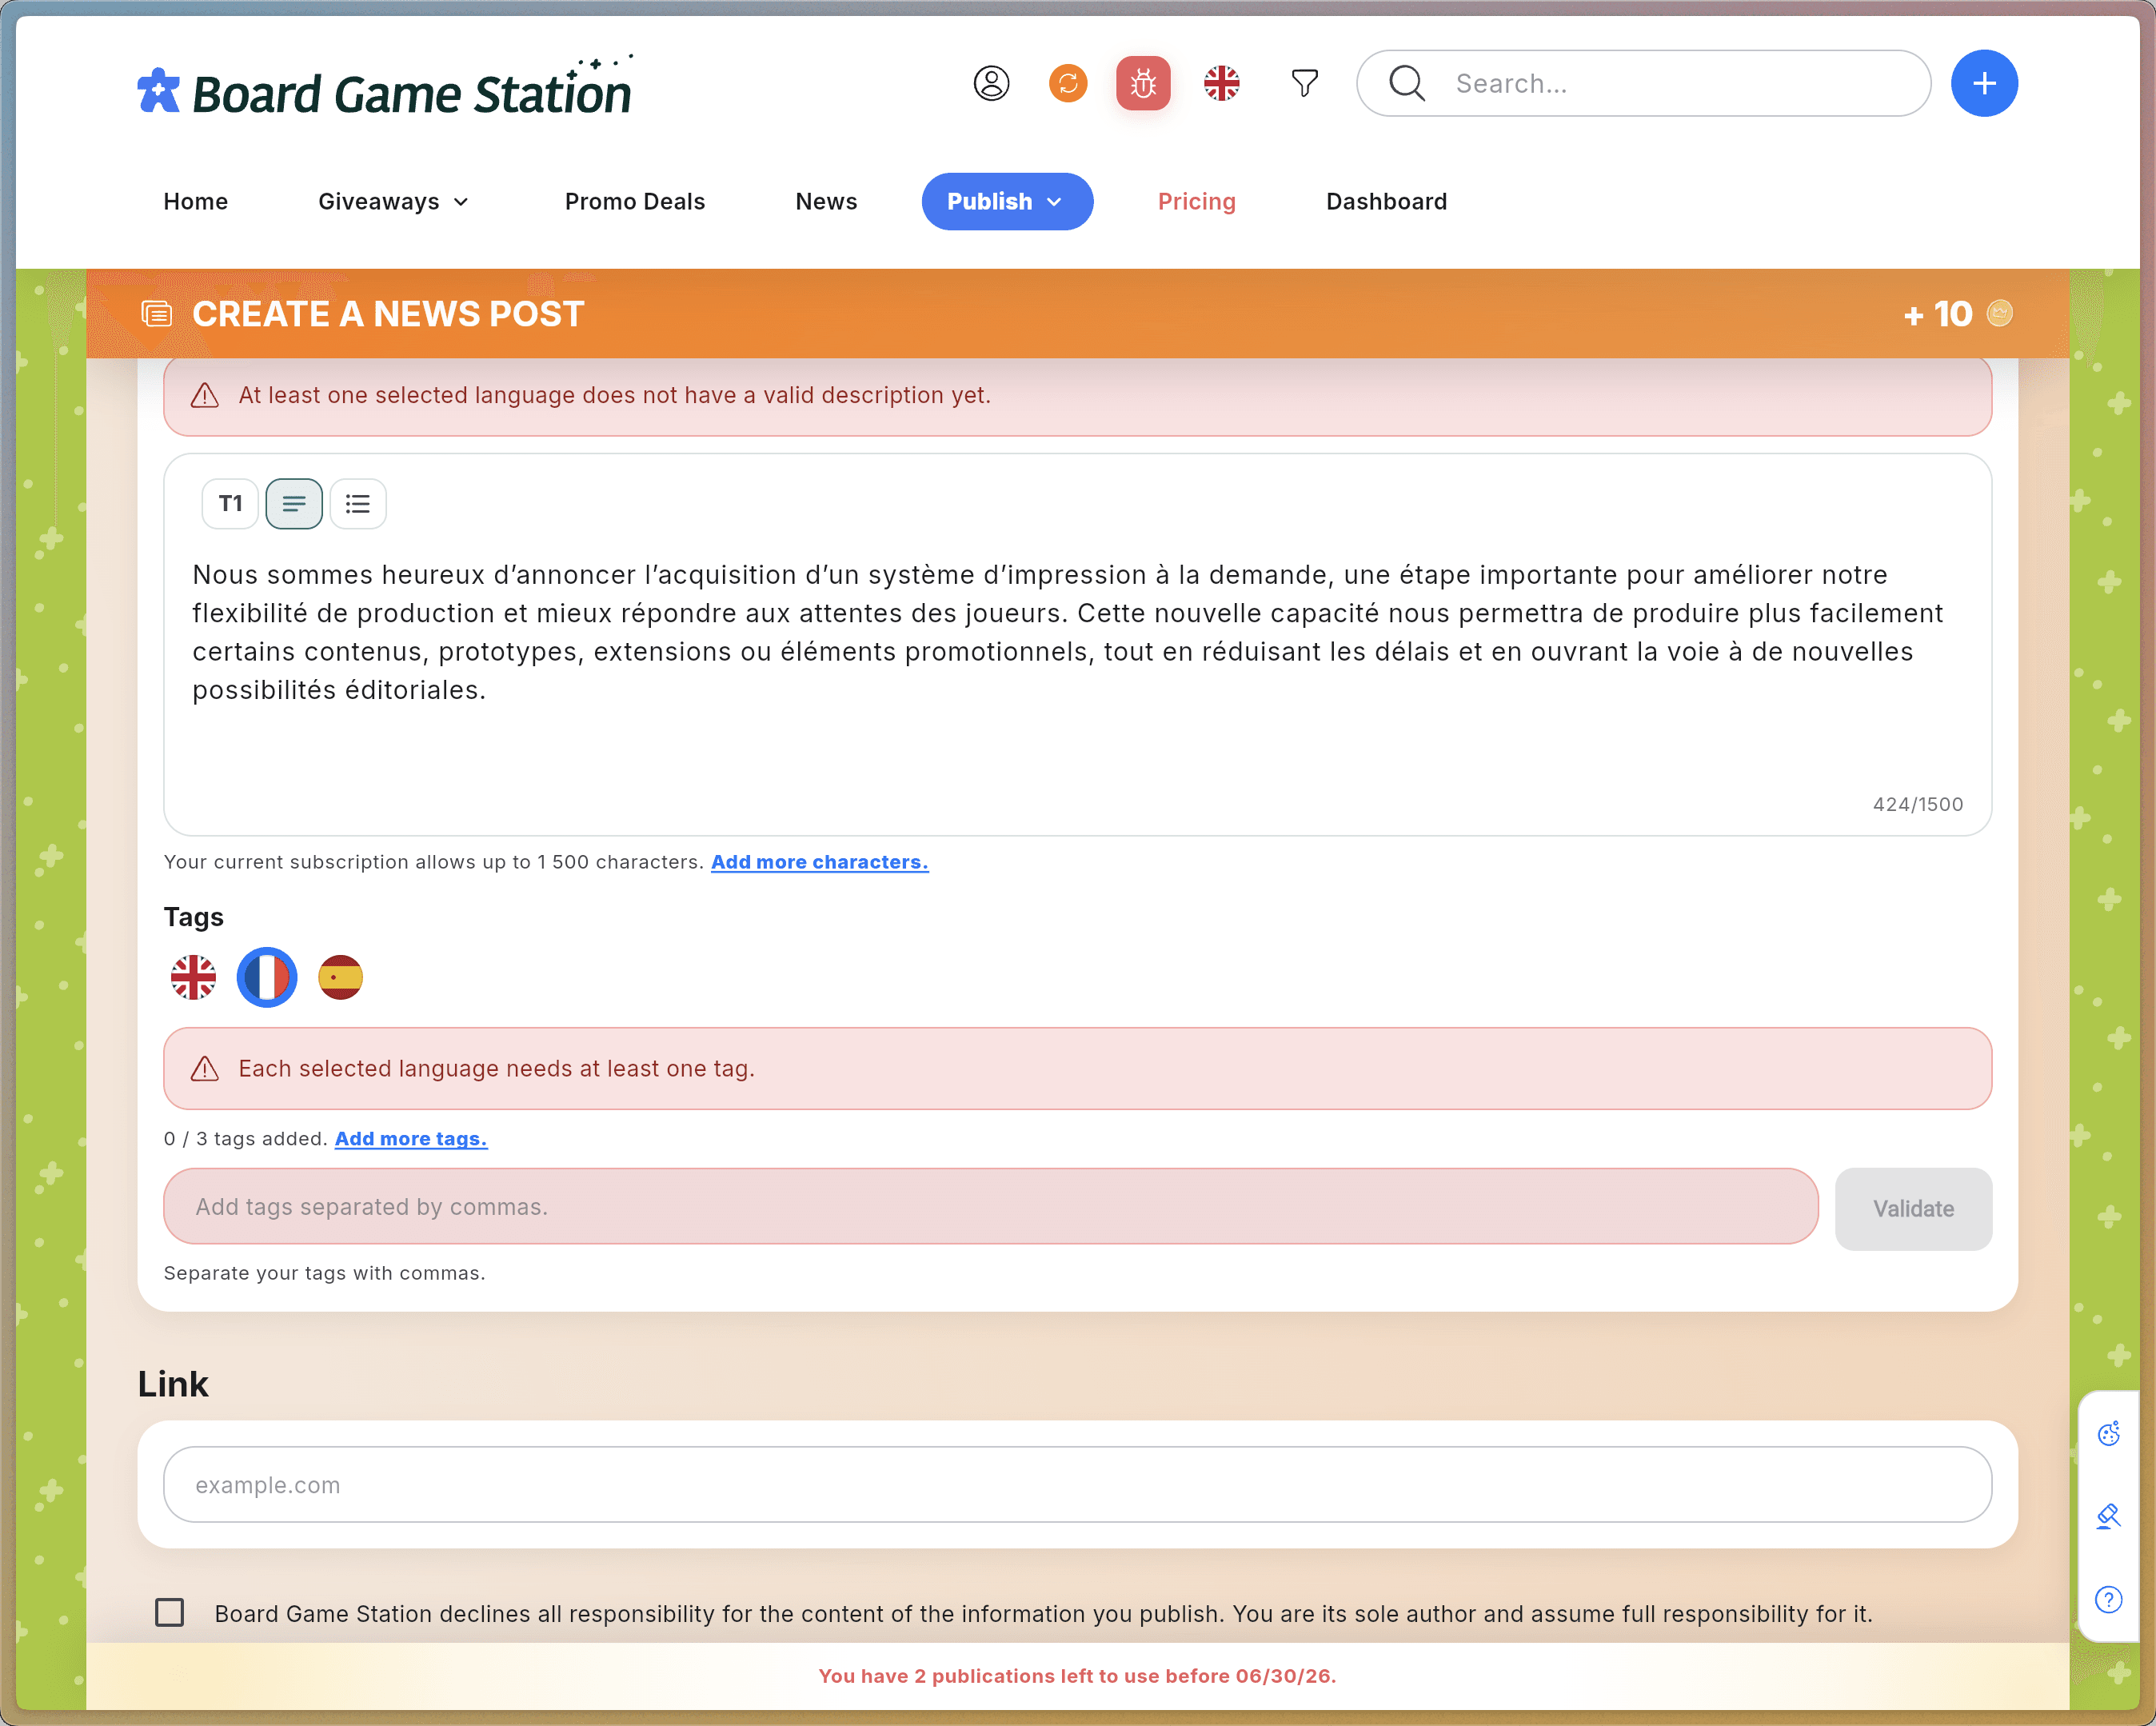The width and height of the screenshot is (2156, 1726).
Task: Select the French flag under Tags
Action: (267, 977)
